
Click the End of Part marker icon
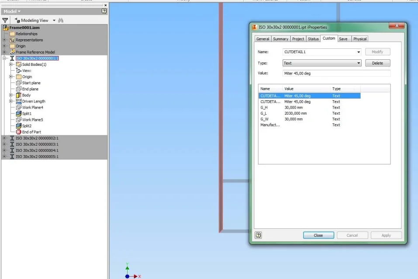tap(19, 132)
